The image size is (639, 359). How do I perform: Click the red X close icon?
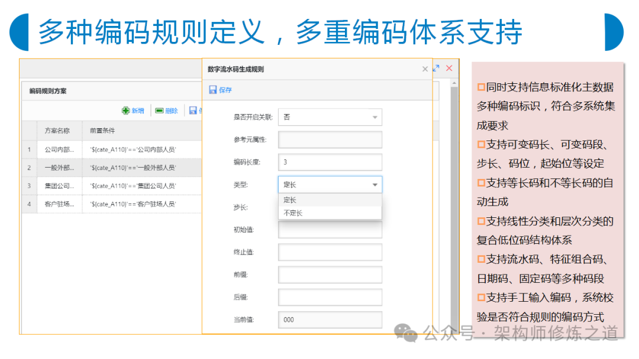point(449,68)
